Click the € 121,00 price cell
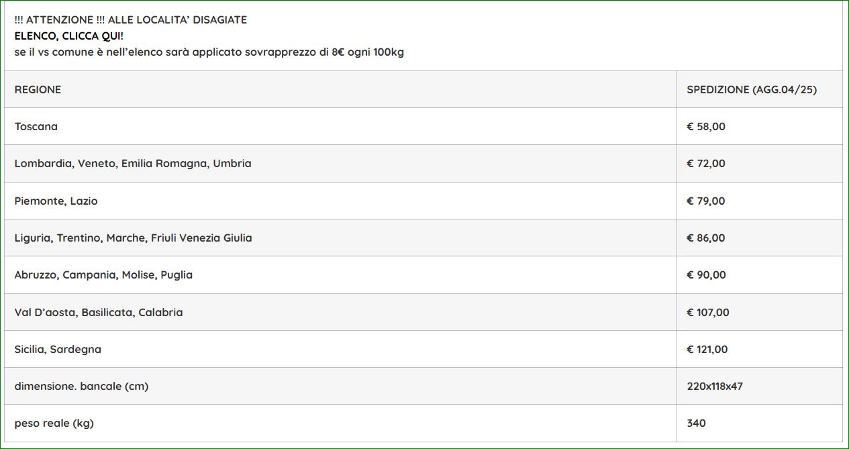Screen dimensions: 849x449 (x=759, y=349)
